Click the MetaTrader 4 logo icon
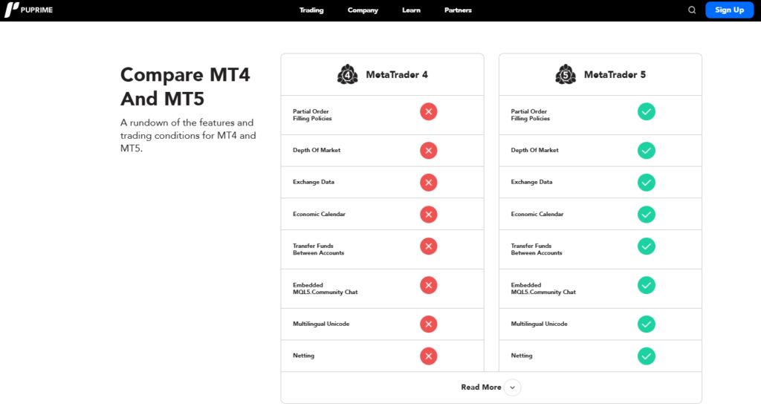Image resolution: width=761 pixels, height=415 pixels. click(x=348, y=75)
